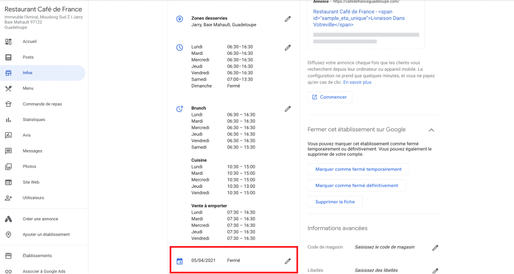The width and height of the screenshot is (514, 274).
Task: Click the Menu fork and knife icon
Action: [9, 88]
